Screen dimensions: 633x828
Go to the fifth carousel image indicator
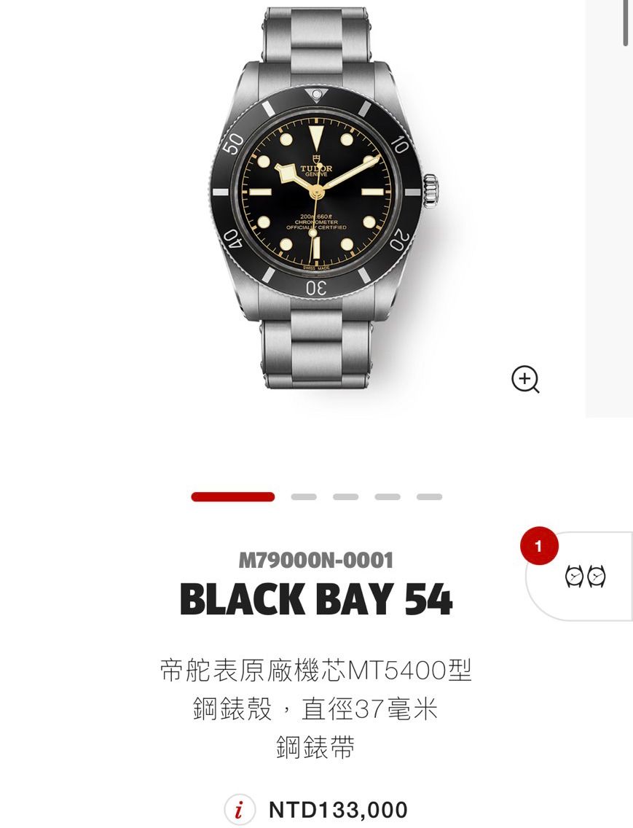pos(429,497)
